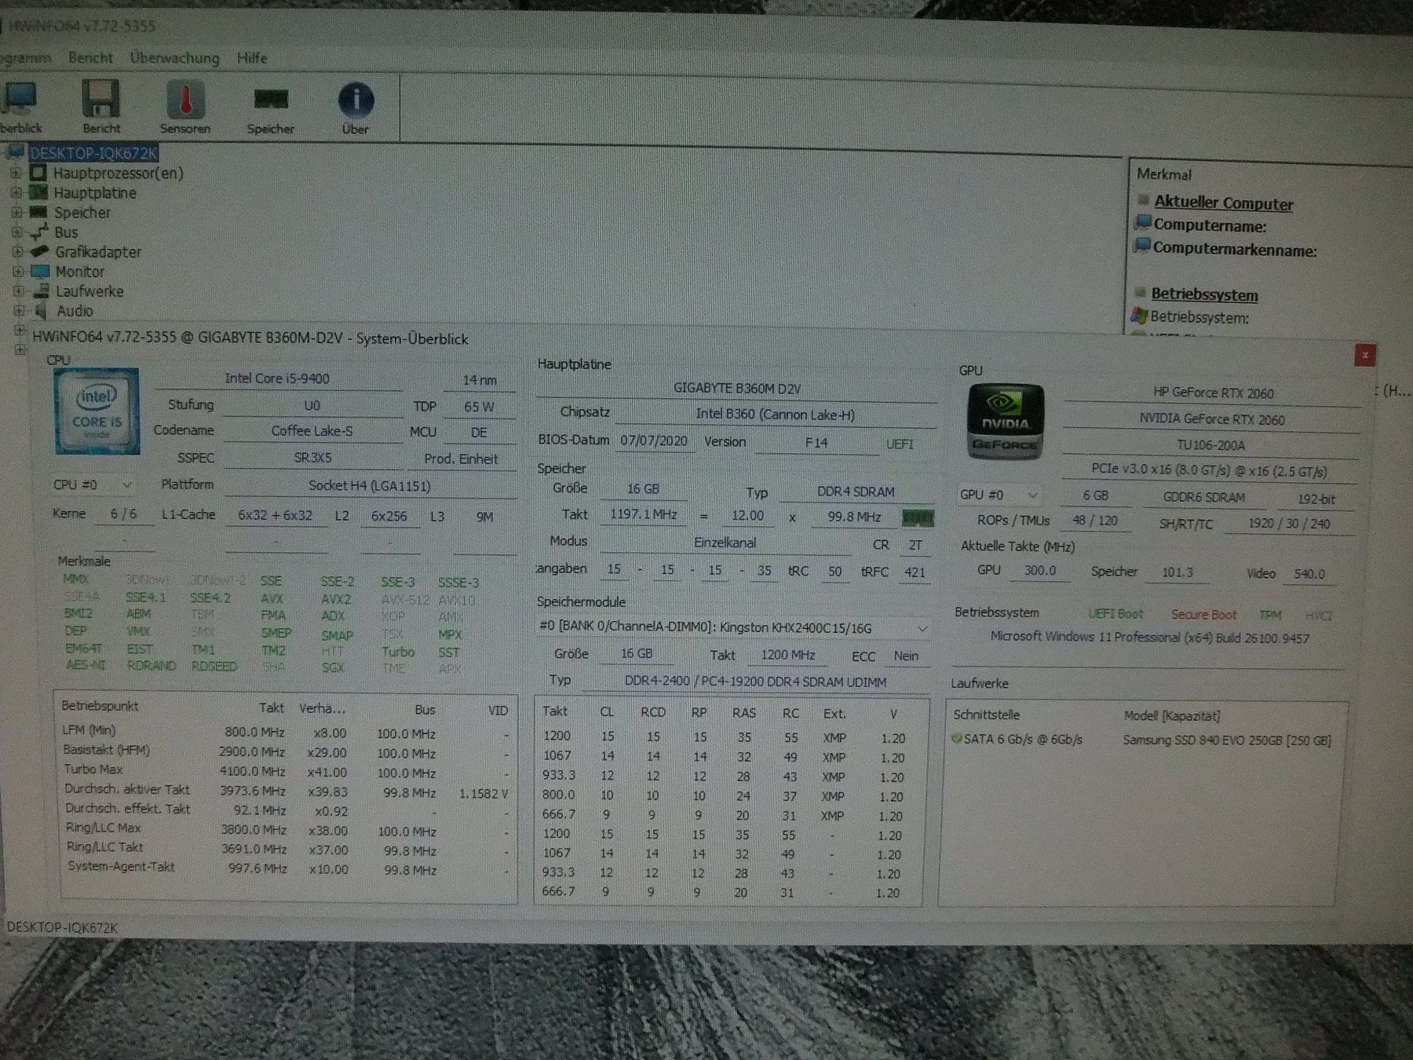
Task: Click the Secure Boot indicator
Action: [x=1203, y=615]
